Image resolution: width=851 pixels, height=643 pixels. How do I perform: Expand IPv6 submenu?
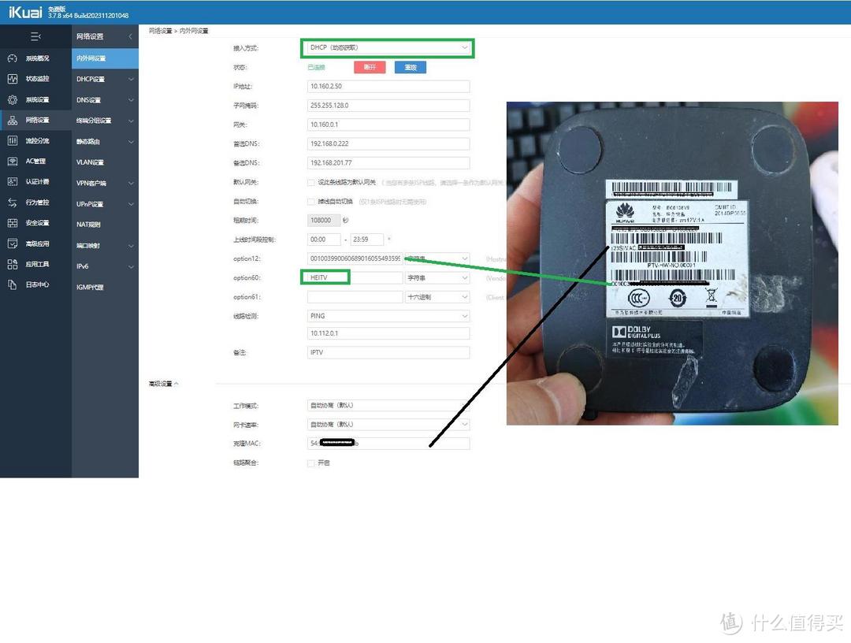point(131,266)
